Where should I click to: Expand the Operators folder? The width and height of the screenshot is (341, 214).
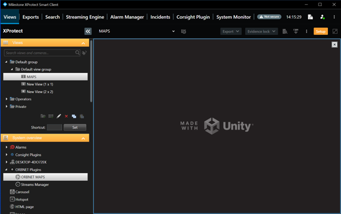[x=7, y=99]
